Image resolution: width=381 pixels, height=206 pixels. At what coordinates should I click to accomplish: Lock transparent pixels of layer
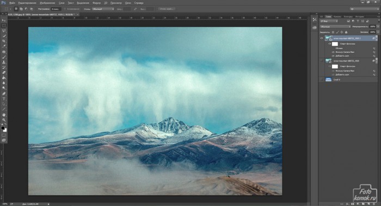point(333,32)
